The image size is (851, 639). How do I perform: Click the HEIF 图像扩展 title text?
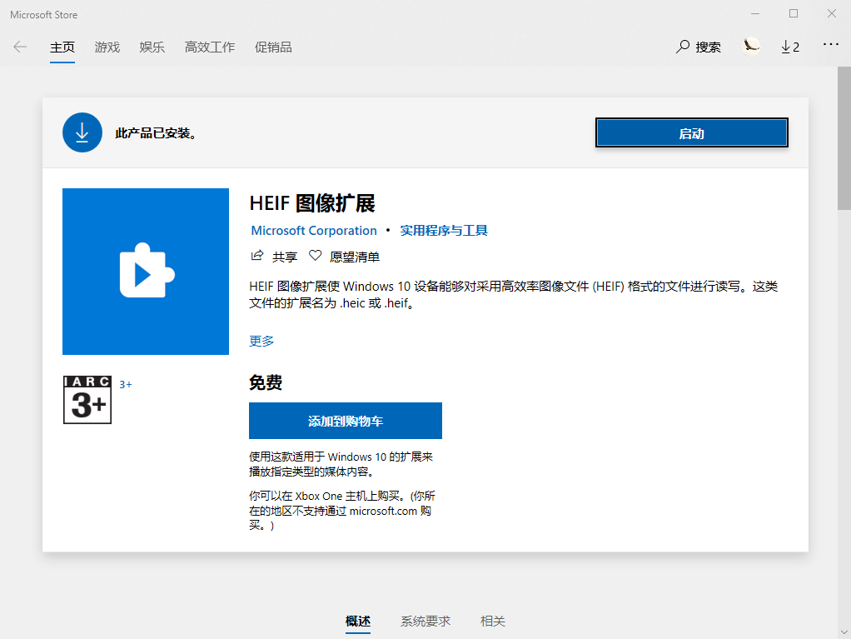coord(312,203)
